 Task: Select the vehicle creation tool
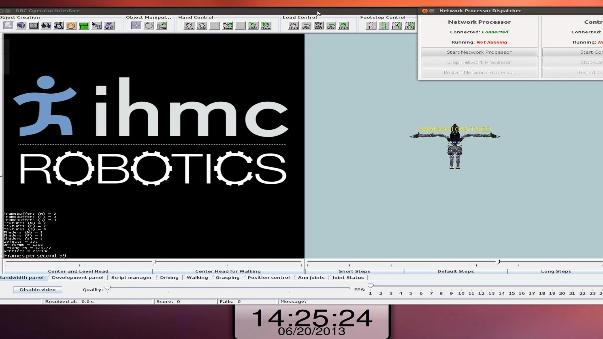coord(46,25)
